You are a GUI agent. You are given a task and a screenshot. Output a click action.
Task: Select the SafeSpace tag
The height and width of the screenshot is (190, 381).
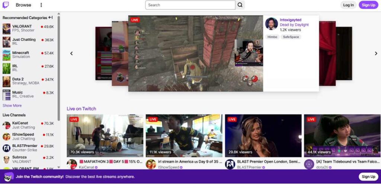291,37
